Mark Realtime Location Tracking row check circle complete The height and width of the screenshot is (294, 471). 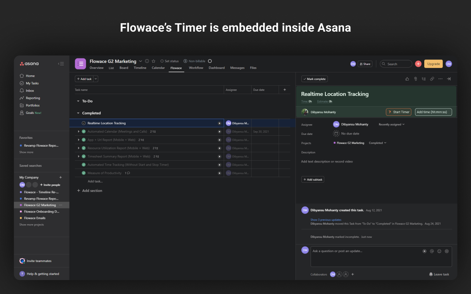pos(84,123)
